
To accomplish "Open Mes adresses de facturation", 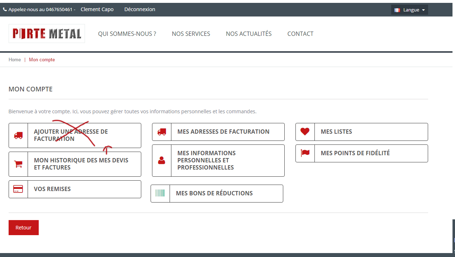I will 218,132.
